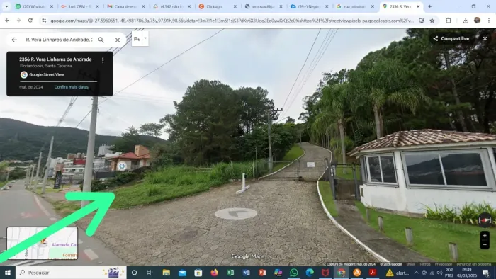This screenshot has height=279, width=496.
Task: Click 'Denunciar um problema' link
Action: coord(473,264)
